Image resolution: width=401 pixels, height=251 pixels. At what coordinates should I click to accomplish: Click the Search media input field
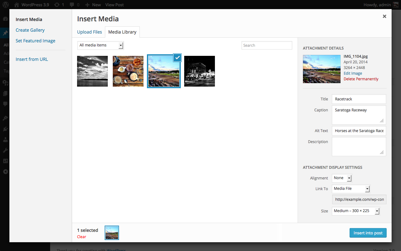(x=267, y=45)
